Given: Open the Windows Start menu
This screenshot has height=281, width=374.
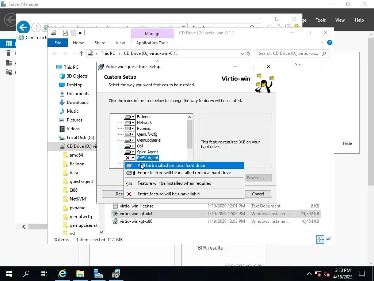Looking at the screenshot, I should (x=9, y=274).
